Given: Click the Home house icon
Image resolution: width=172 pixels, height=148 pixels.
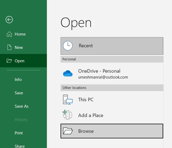Looking at the screenshot, I should click(9, 34).
